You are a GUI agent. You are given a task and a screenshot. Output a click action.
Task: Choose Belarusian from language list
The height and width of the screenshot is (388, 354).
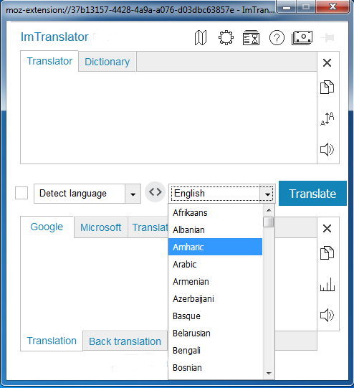[215, 333]
